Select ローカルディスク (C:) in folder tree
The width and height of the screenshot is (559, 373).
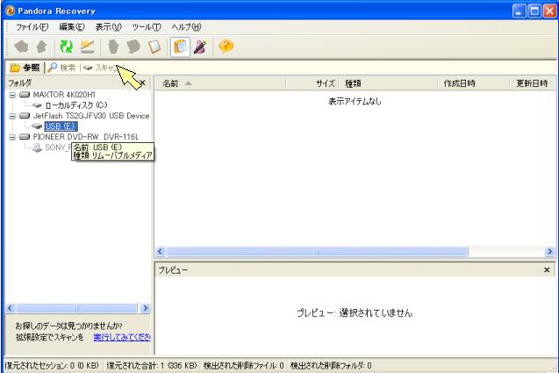(76, 105)
